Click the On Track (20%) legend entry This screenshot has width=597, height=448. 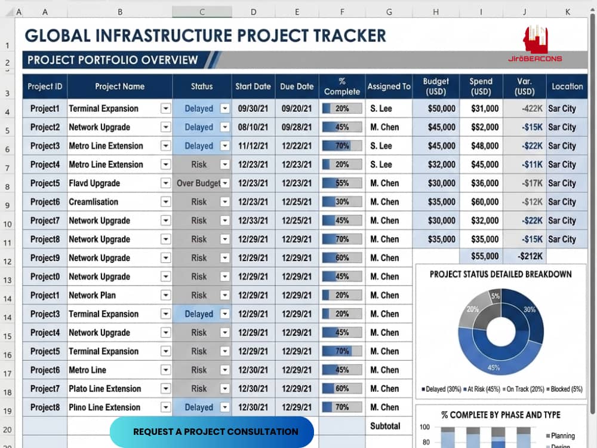click(523, 389)
